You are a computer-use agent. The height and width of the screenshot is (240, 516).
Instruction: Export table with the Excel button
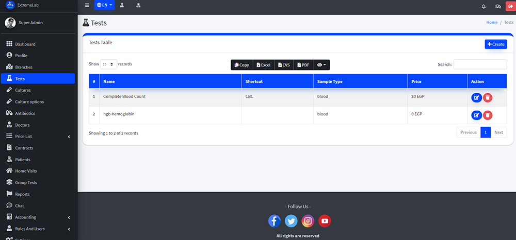[263, 65]
